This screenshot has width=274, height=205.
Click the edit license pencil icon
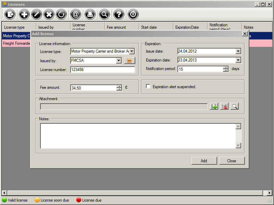[36, 14]
